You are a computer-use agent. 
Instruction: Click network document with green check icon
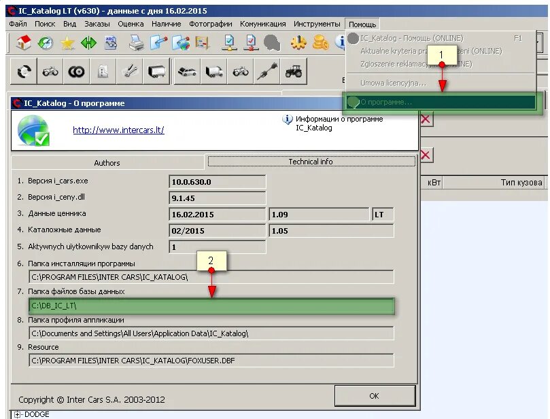229,43
